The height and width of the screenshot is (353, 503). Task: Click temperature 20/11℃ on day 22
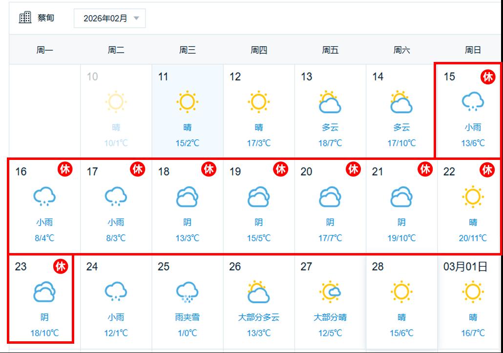(473, 238)
